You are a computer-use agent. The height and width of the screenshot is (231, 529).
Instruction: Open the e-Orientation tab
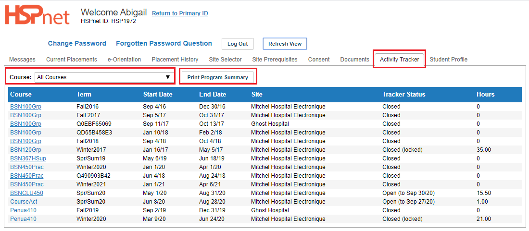pos(124,60)
